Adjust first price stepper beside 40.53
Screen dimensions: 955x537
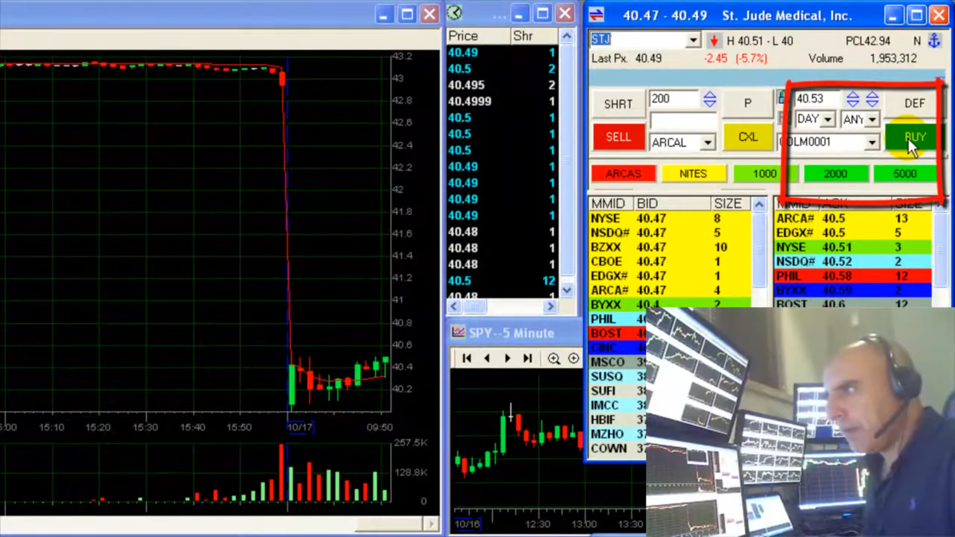(x=853, y=99)
